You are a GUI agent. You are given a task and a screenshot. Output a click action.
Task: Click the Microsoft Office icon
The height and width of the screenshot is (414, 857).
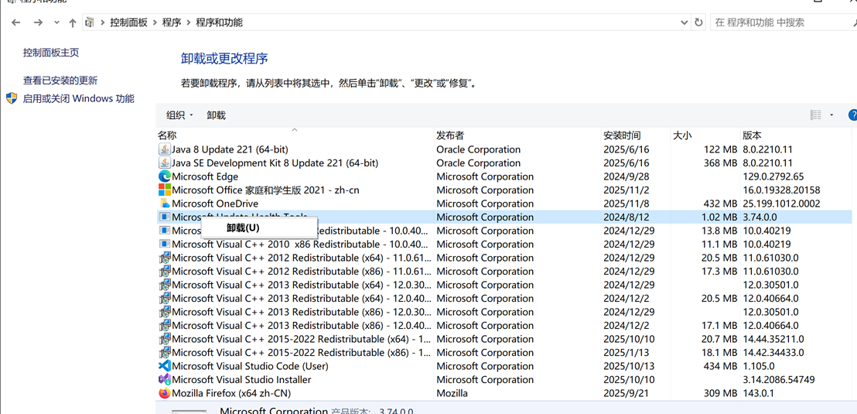pyautogui.click(x=165, y=190)
